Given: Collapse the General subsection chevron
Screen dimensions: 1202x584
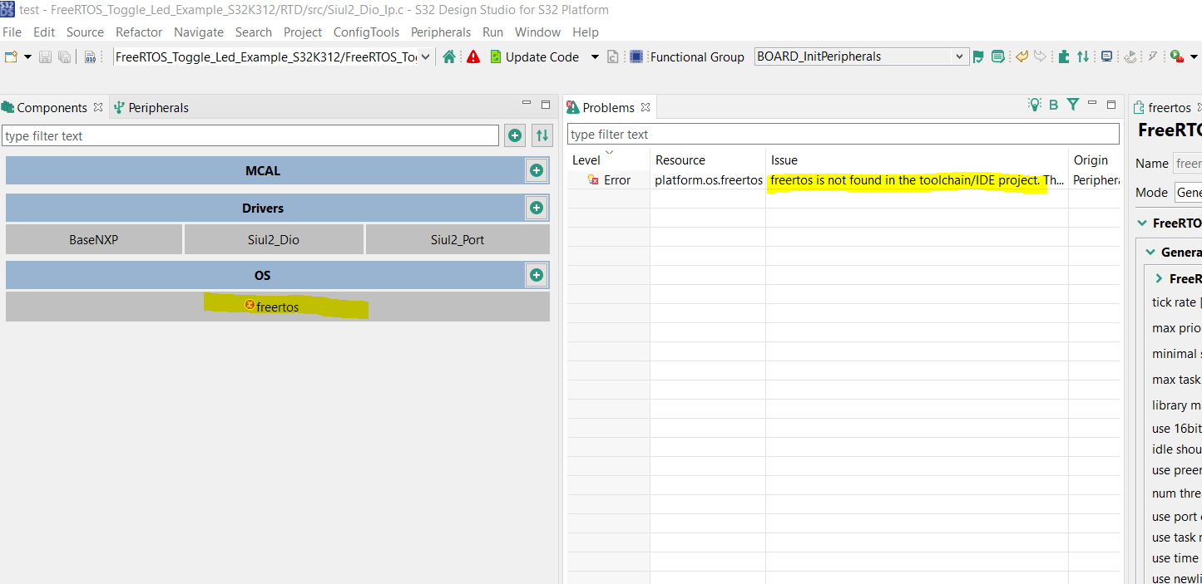Looking at the screenshot, I should click(x=1150, y=252).
